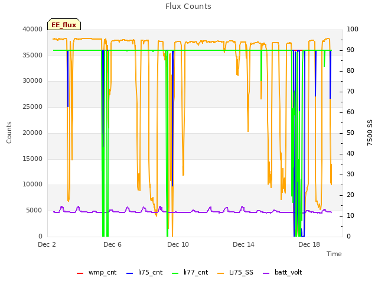
Task: Click the 70 right axis tick label
Action: (x=350, y=92)
